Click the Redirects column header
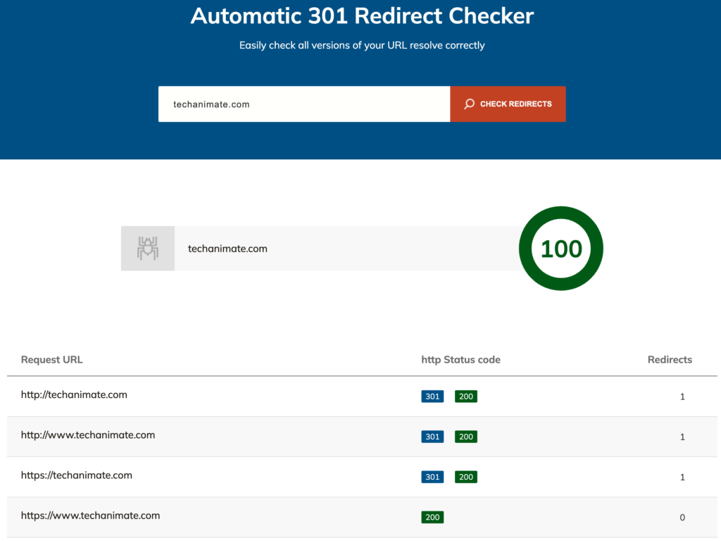 (670, 359)
